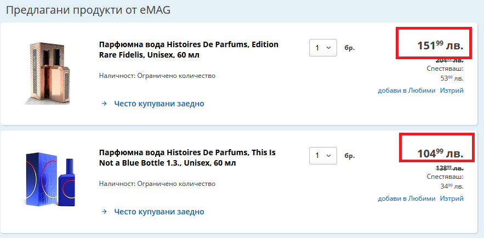This screenshot has width=484, height=238.
Task: Remove Edition Rare Fidelis with 'Изтрий'
Action: [x=452, y=90]
